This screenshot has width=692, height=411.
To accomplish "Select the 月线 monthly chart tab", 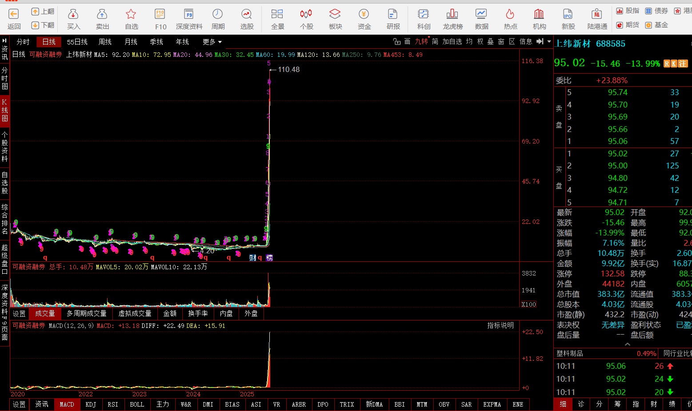I will 131,42.
